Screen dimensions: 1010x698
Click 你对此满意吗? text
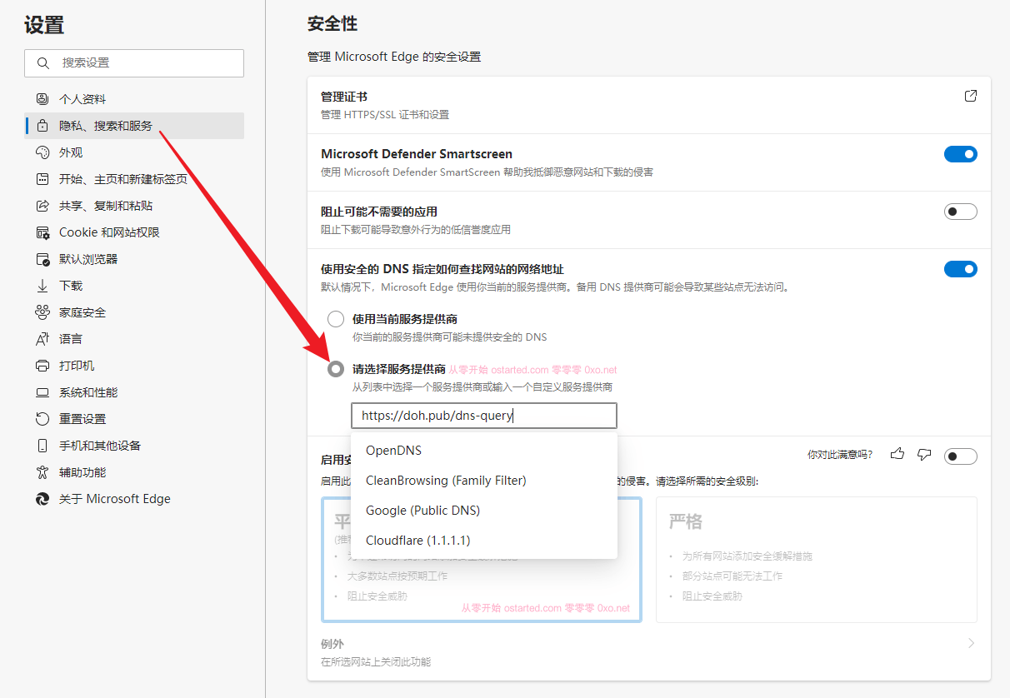[x=840, y=454]
